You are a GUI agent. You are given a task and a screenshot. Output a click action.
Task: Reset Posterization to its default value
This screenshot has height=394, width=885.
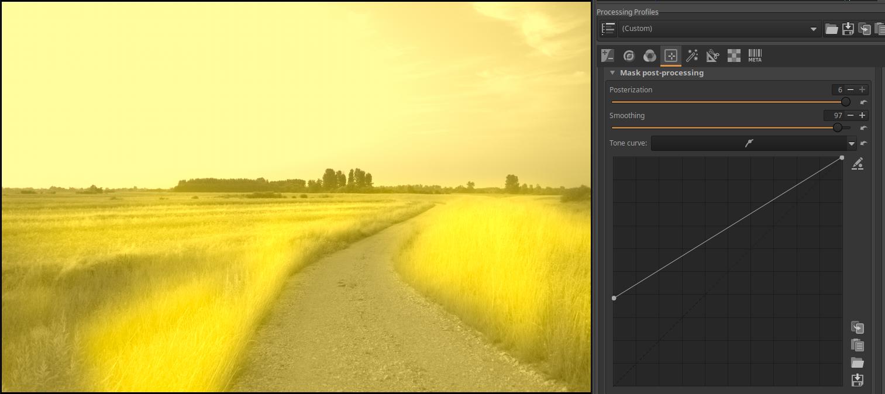pos(864,102)
